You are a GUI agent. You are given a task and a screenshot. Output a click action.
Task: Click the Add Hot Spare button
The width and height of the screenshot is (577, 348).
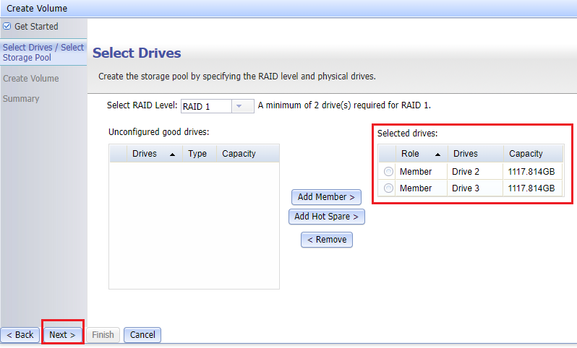[x=326, y=217]
